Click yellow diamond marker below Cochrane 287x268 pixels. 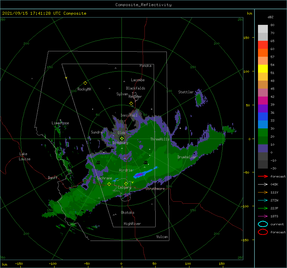(109, 184)
